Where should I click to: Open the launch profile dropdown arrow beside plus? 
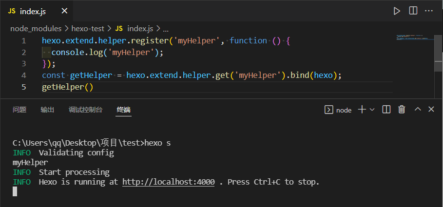(x=372, y=110)
